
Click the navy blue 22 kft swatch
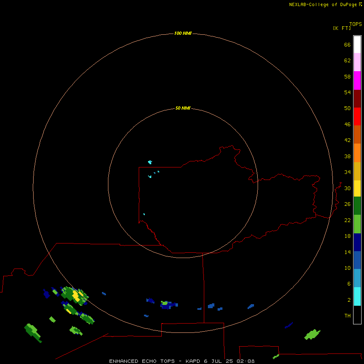click(x=357, y=242)
